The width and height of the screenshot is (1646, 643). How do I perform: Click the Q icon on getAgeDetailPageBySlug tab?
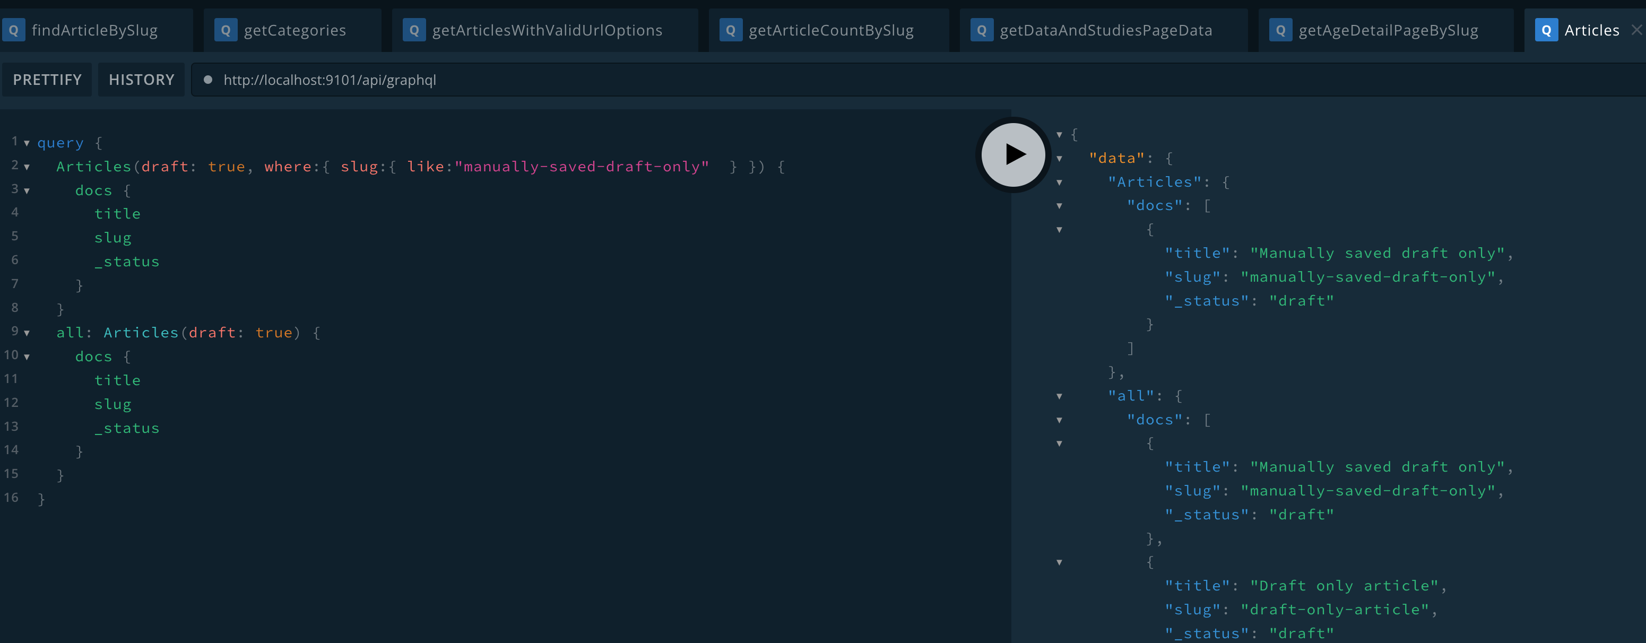(1280, 30)
